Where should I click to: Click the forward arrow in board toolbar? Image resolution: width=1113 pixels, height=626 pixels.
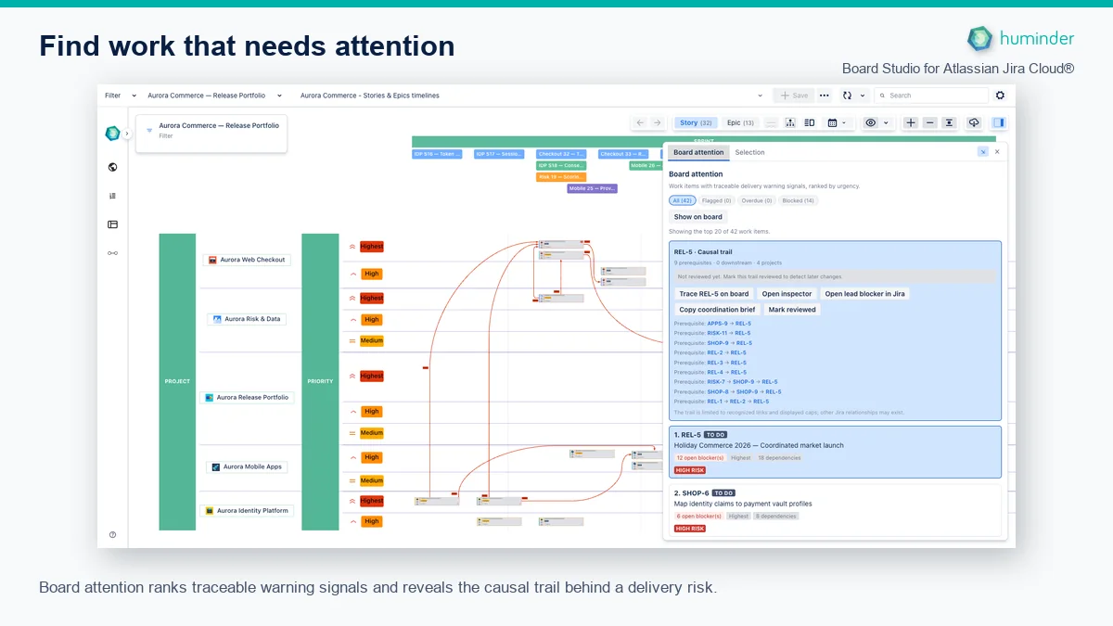(657, 122)
